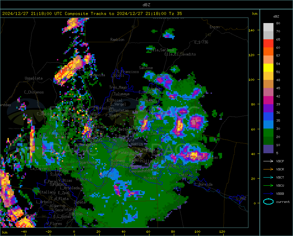Viewport: 293px width, 236px height.
Task: Select the bright green 20-30 dBZ swatch
Action: tap(268, 133)
